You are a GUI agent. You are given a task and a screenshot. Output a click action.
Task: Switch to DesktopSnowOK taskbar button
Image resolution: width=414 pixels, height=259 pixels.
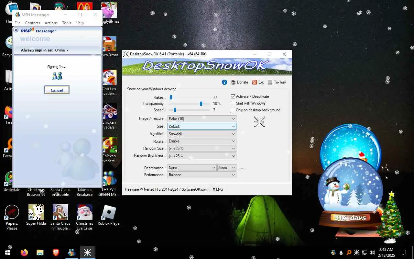point(87,253)
